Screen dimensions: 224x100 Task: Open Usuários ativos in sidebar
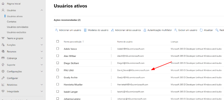(x=15, y=16)
